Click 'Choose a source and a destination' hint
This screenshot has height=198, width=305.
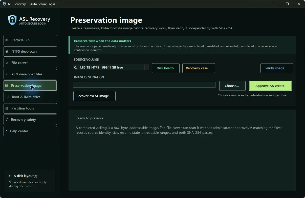(252, 95)
